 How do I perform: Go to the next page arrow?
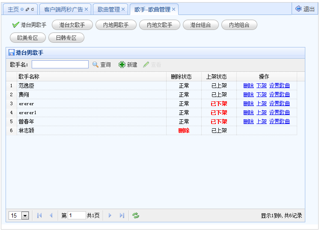pos(110,215)
